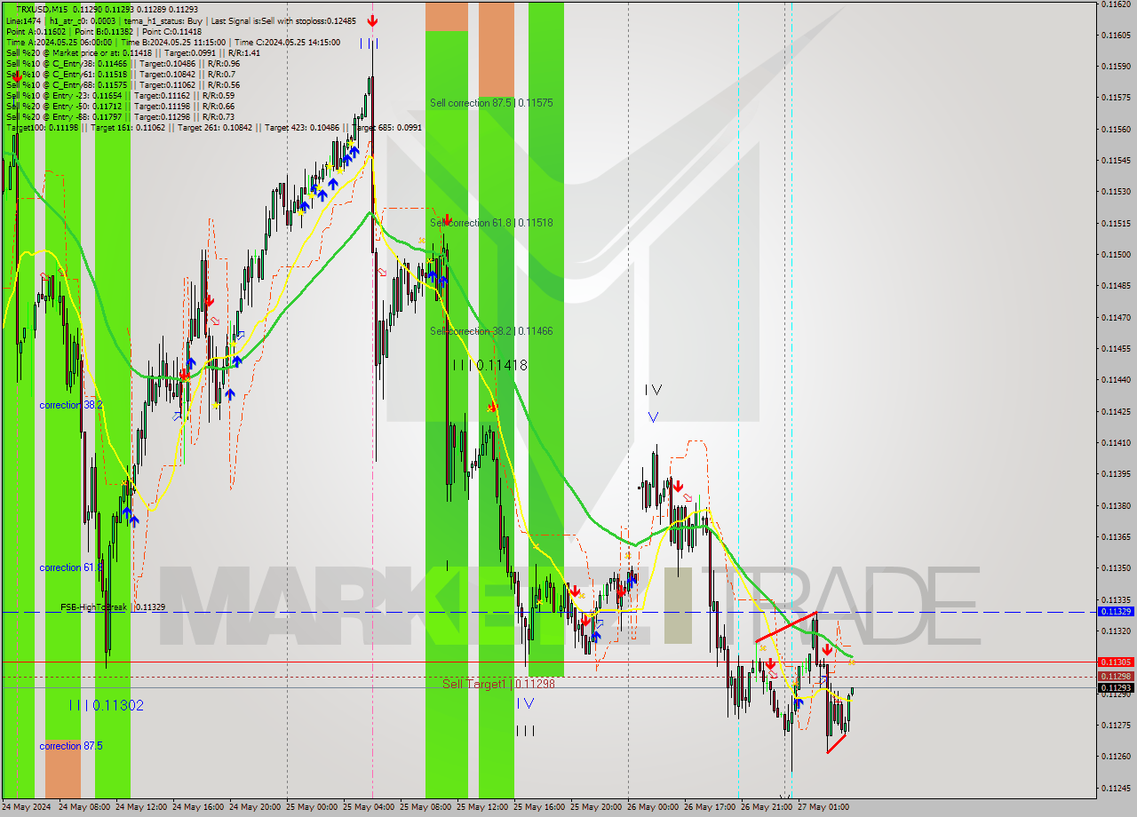Click '25 May 12:00' on time axis
Screen dimensions: 1137x817
point(482,807)
